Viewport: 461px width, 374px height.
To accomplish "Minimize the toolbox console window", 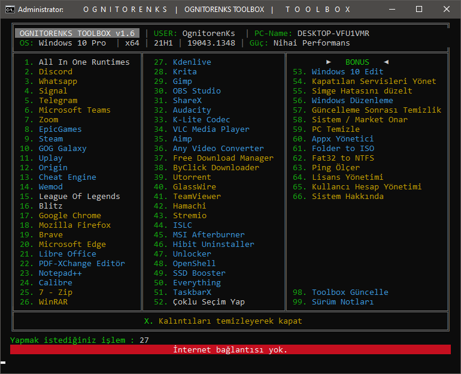I will (x=392, y=10).
